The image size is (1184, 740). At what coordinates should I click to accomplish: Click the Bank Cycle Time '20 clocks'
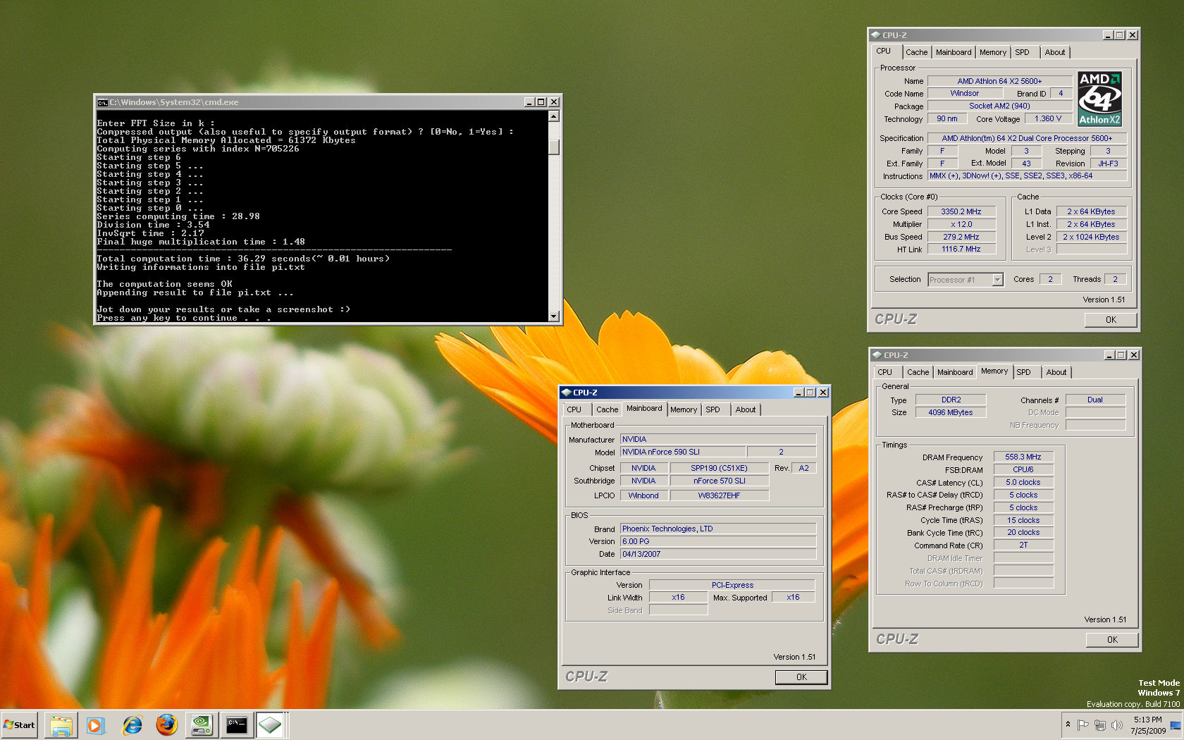coord(1023,532)
